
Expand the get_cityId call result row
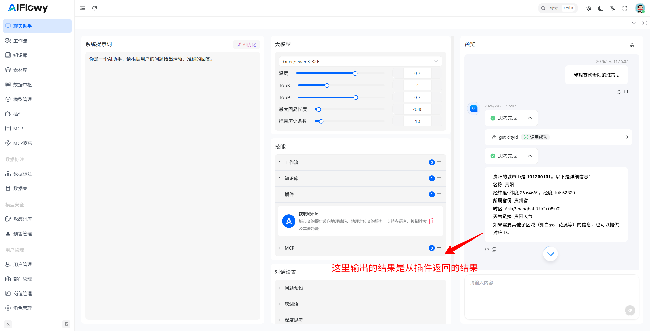558,137
